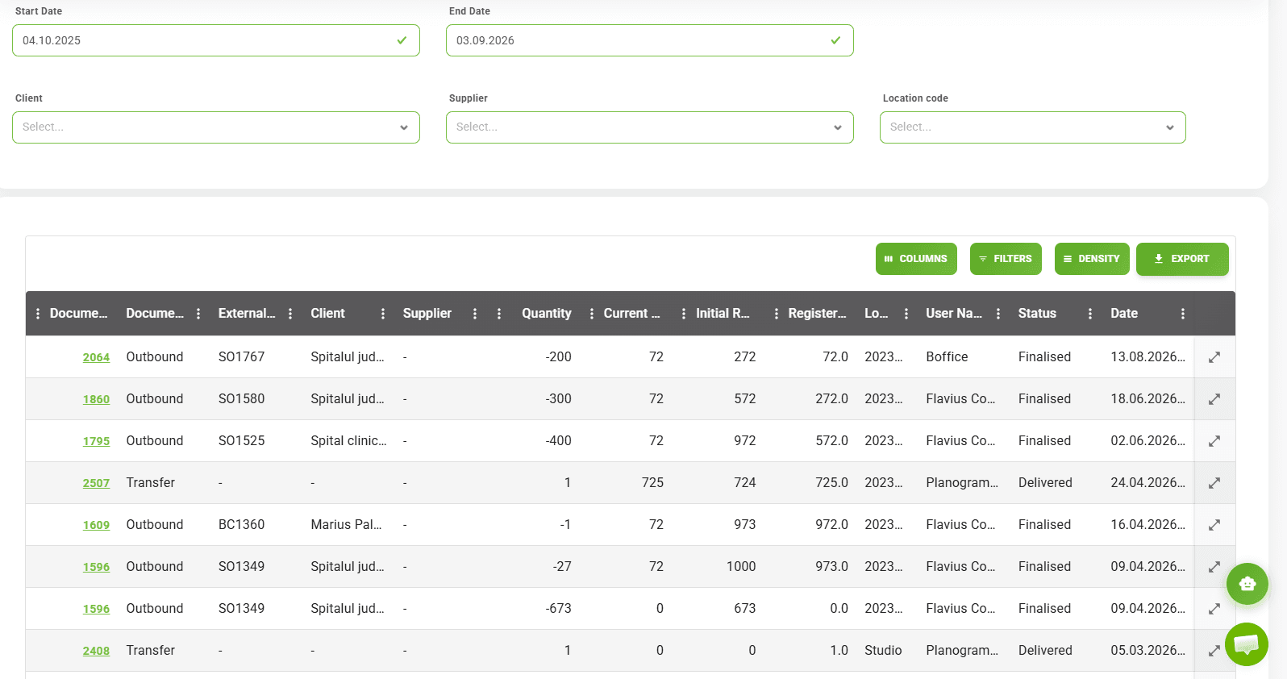Expand row details for transfer 2507
This screenshot has width=1287, height=679.
(x=1214, y=483)
